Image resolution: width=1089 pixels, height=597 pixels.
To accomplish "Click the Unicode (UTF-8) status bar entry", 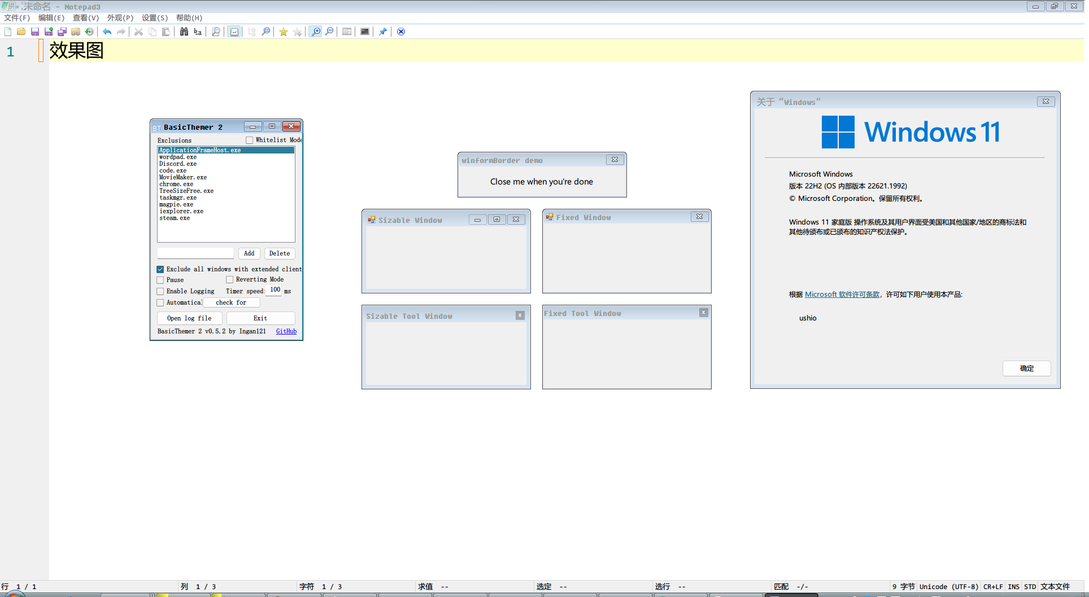I will pos(949,587).
